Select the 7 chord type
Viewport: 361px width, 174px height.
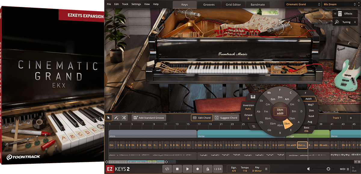point(305,93)
